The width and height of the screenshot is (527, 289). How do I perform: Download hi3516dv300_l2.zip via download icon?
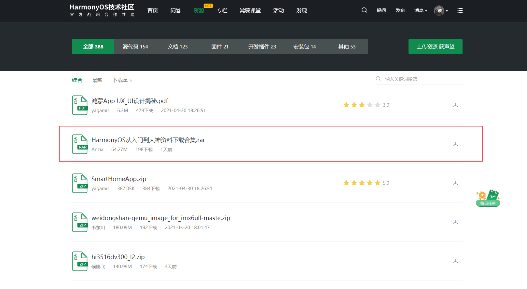pyautogui.click(x=455, y=261)
